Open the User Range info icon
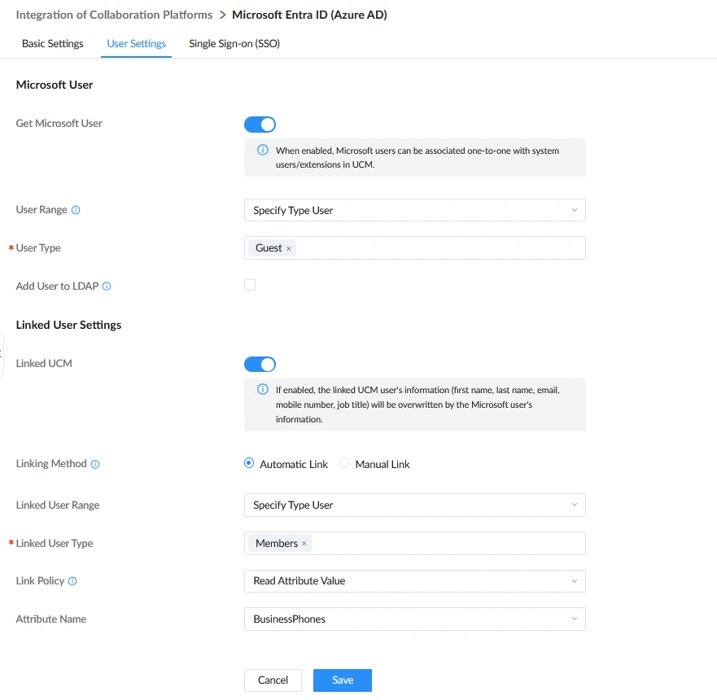The image size is (717, 700). (x=76, y=210)
